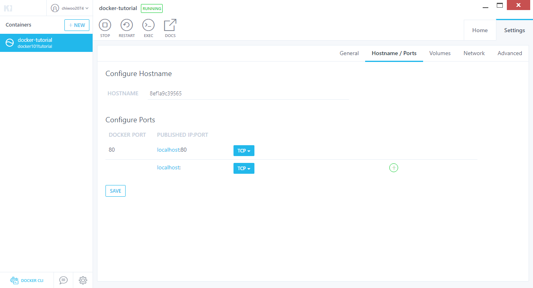The height and width of the screenshot is (288, 533).
Task: Click the Configure Hostname heading
Action: click(x=138, y=74)
